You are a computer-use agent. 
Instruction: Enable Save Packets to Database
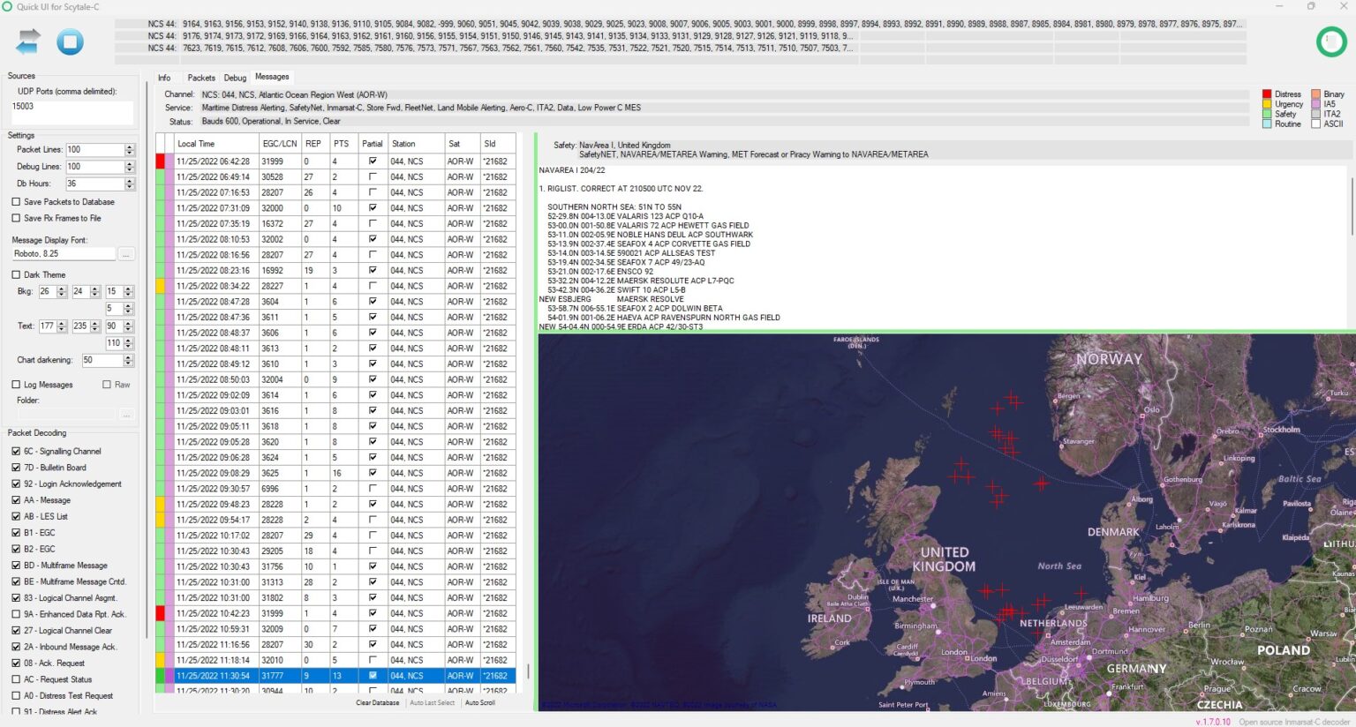pos(15,201)
